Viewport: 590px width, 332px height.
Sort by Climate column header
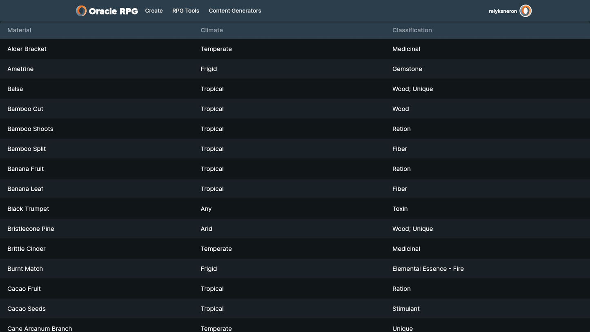(212, 30)
